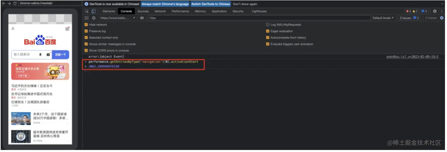Click the red errors count badge
The width and height of the screenshot is (447, 152).
408,11
